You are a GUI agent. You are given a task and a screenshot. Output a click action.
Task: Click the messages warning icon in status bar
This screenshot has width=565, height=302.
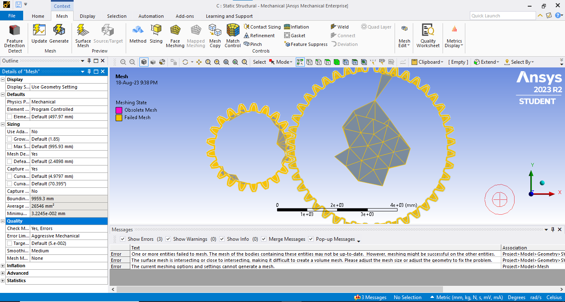tap(357, 297)
